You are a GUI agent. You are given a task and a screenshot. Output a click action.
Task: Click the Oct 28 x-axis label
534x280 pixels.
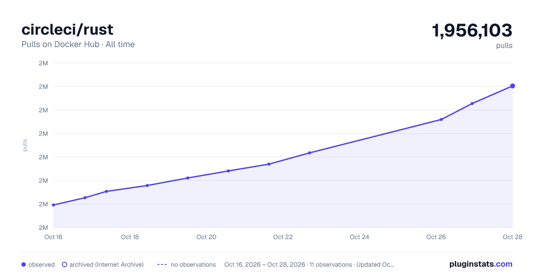(x=512, y=237)
